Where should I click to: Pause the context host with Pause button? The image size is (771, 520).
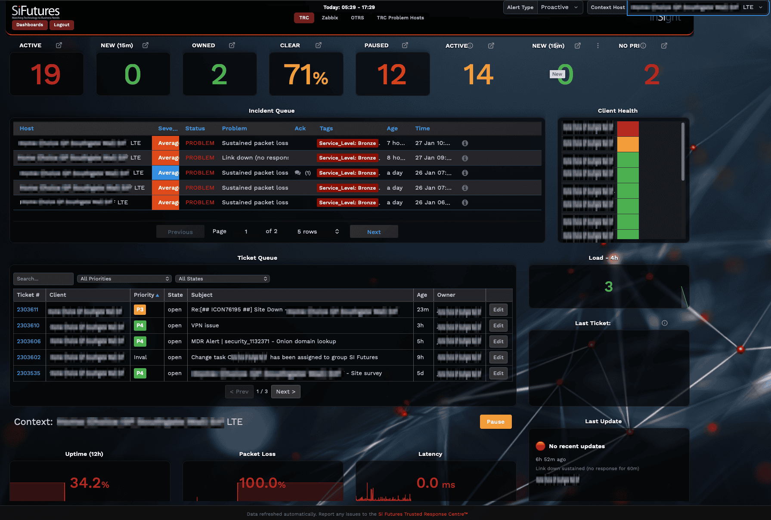(x=495, y=422)
